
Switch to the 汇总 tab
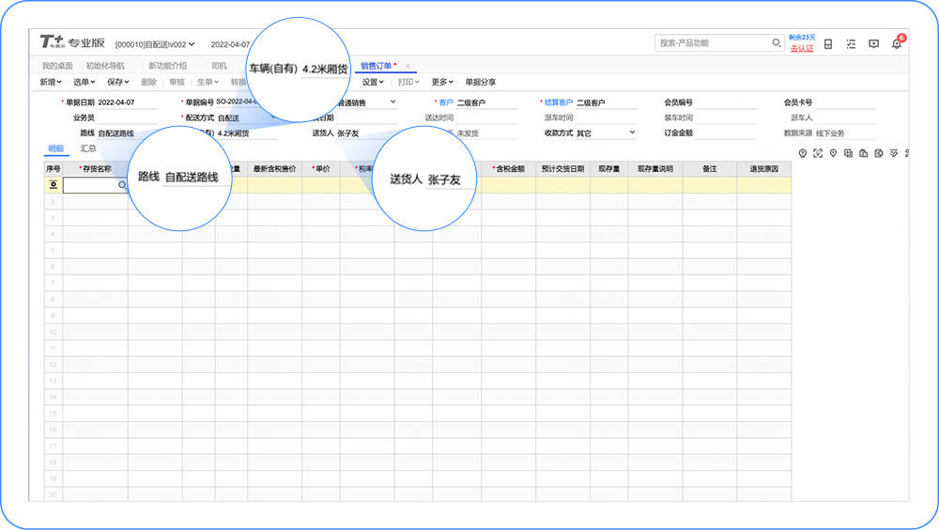click(88, 148)
